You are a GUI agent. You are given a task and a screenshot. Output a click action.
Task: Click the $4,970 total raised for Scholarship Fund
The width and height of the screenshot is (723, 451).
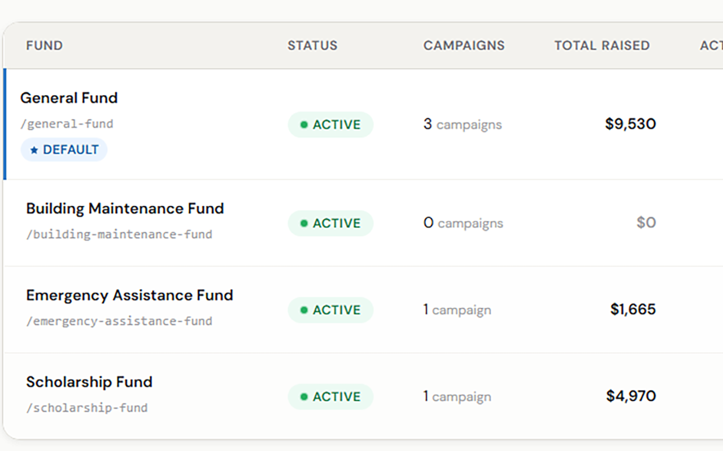(x=630, y=396)
